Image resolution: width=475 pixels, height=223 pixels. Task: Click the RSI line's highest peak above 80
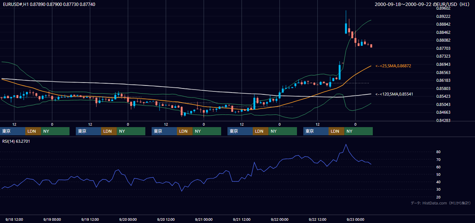(346, 145)
